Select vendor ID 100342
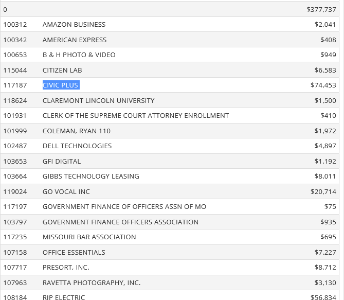Viewport: 344px width, 300px height. [x=15, y=40]
